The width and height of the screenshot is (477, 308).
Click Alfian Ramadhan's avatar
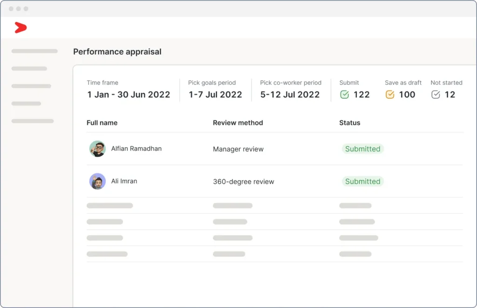pos(97,149)
